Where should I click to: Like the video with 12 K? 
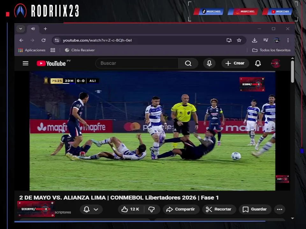click(x=131, y=209)
